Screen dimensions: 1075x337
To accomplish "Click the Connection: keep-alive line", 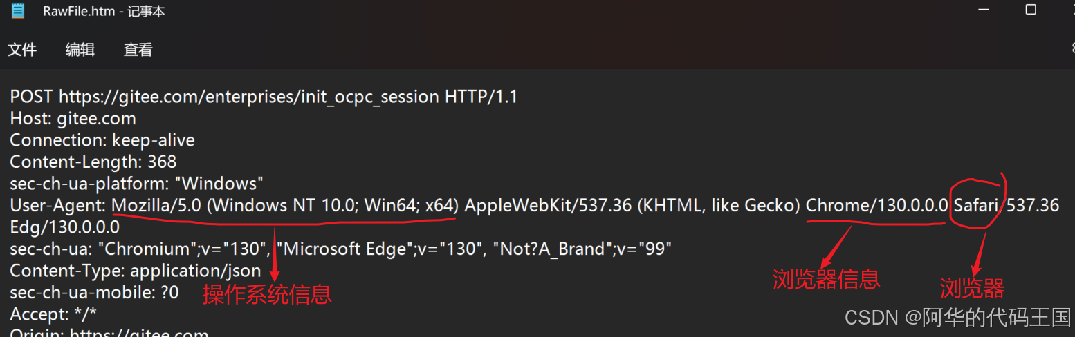I will pos(102,140).
